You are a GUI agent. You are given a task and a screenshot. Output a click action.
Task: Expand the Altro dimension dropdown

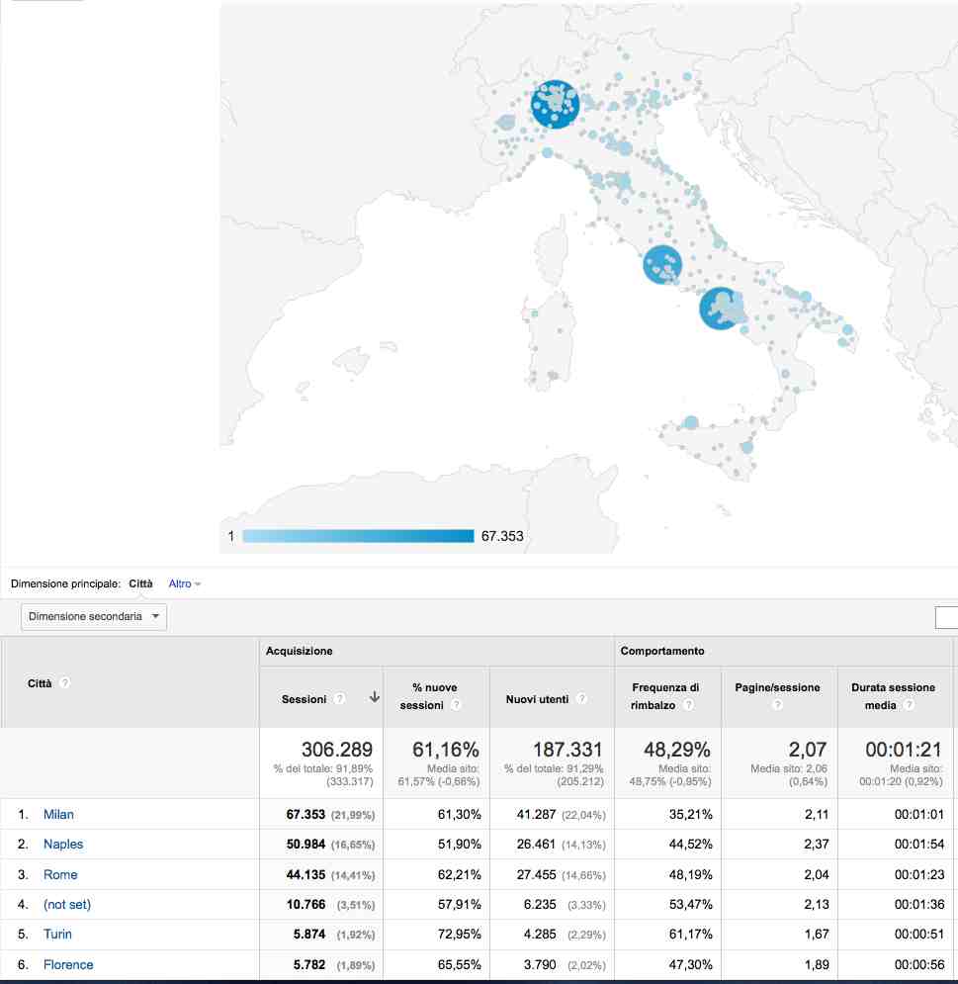click(185, 584)
